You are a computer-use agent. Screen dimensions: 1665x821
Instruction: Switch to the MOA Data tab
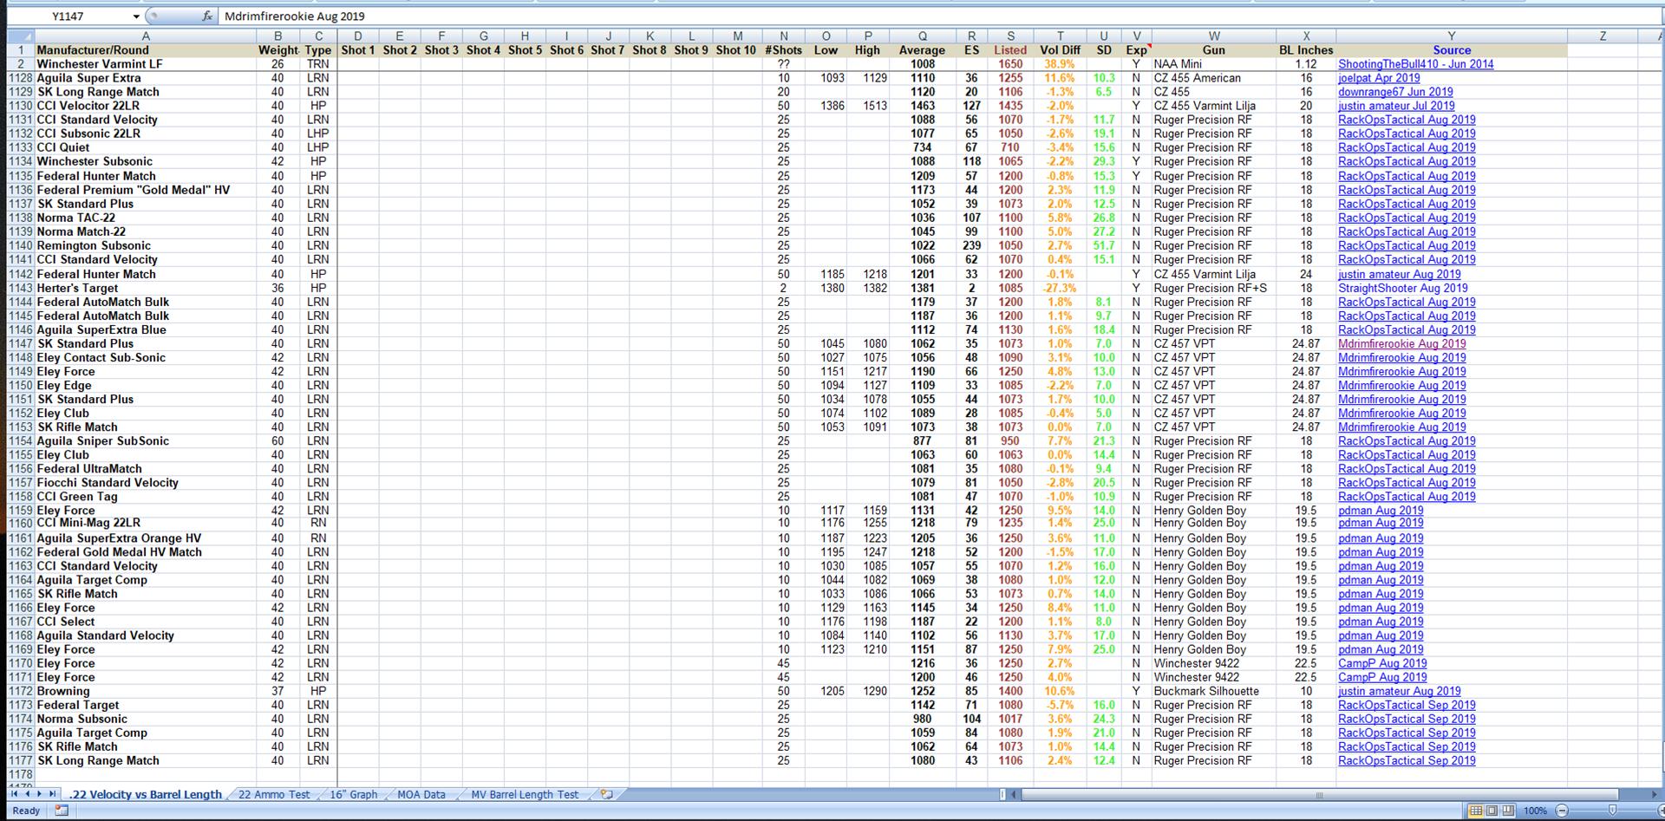point(421,794)
